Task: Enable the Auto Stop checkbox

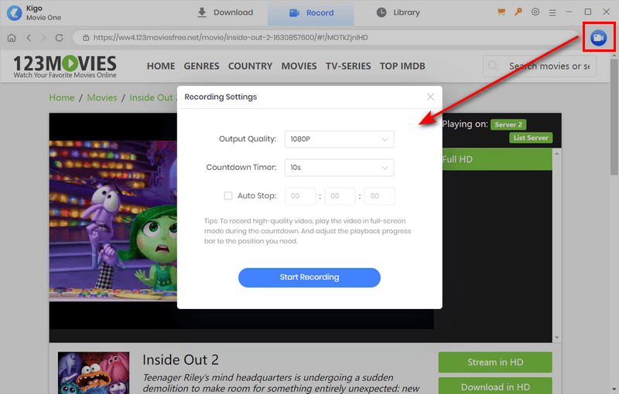Action: [x=228, y=195]
